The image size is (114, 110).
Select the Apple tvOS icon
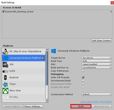5,71
